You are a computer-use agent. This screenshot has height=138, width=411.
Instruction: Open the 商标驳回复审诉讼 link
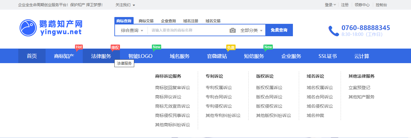tap(172, 88)
